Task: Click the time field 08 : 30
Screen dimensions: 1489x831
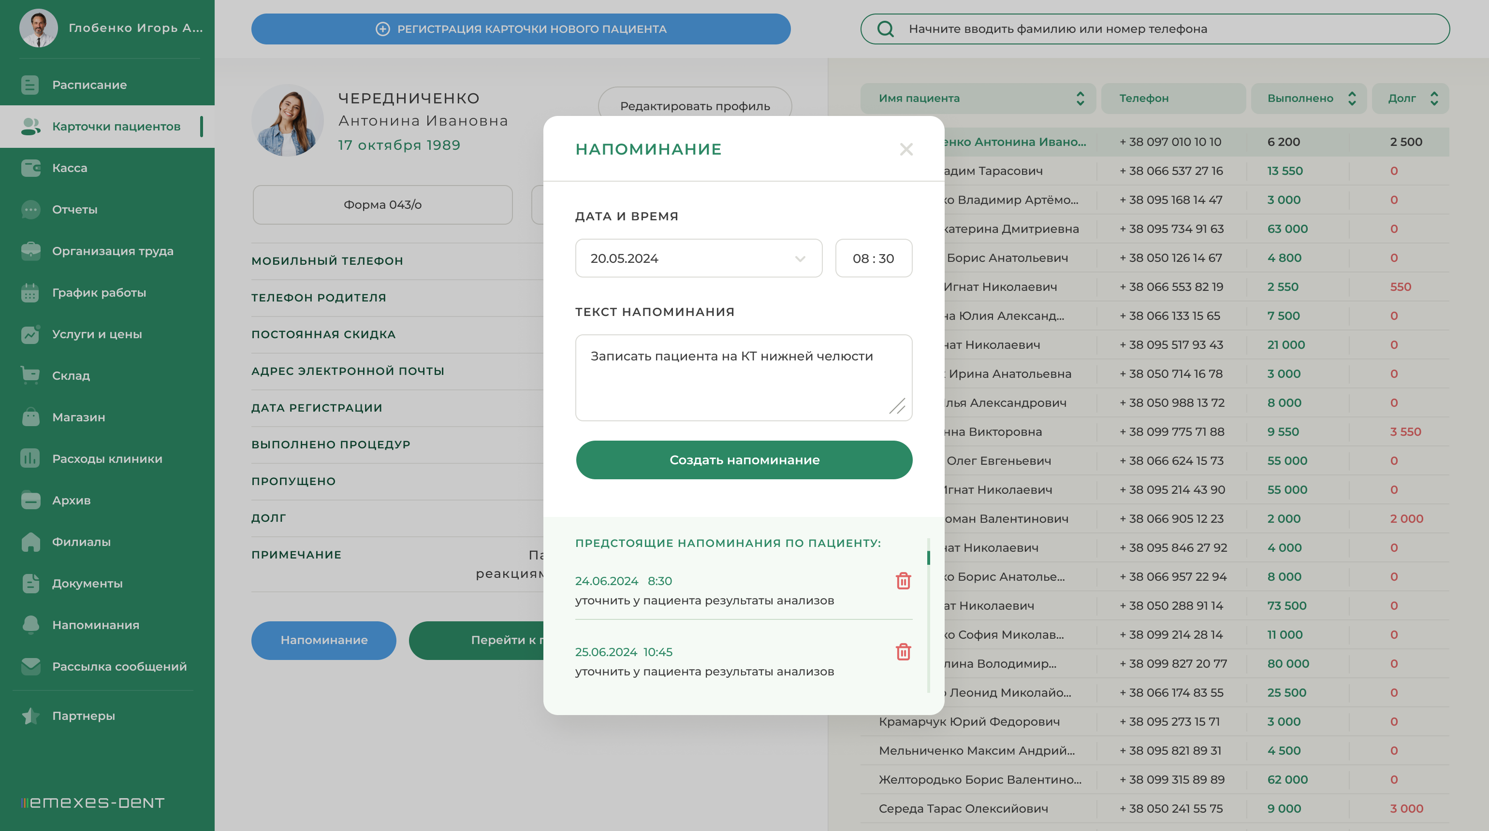Action: pos(874,258)
